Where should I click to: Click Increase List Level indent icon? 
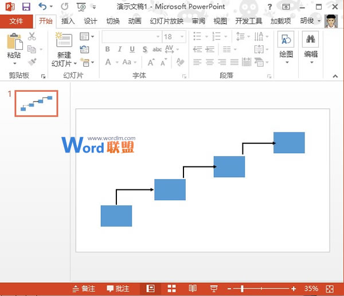[210, 49]
